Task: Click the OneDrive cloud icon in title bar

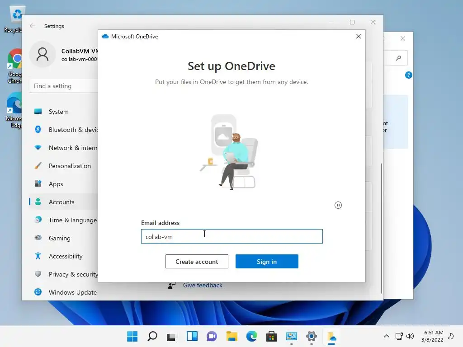Action: click(105, 36)
